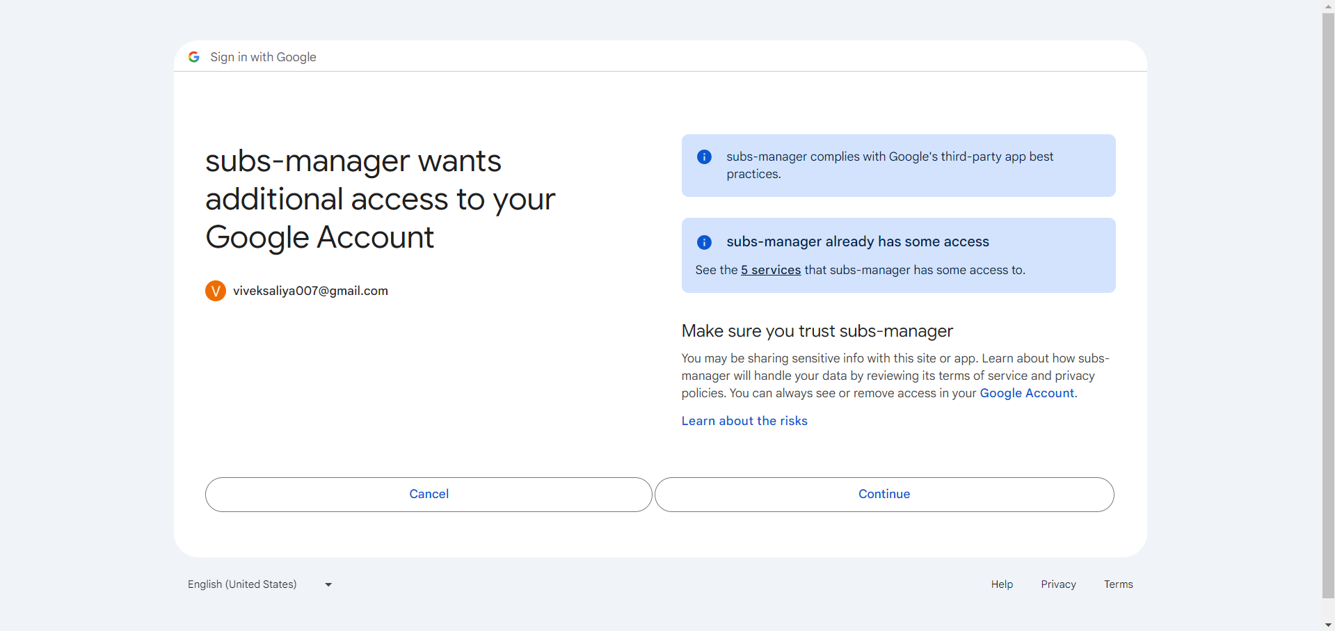Click the Make sure you trust subs-manager heading
The width and height of the screenshot is (1335, 631).
click(x=817, y=331)
